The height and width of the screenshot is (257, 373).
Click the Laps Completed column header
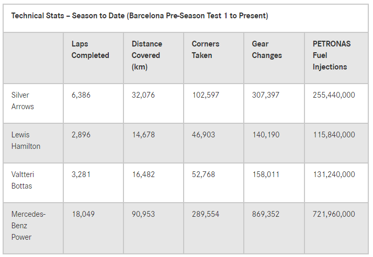coord(90,50)
